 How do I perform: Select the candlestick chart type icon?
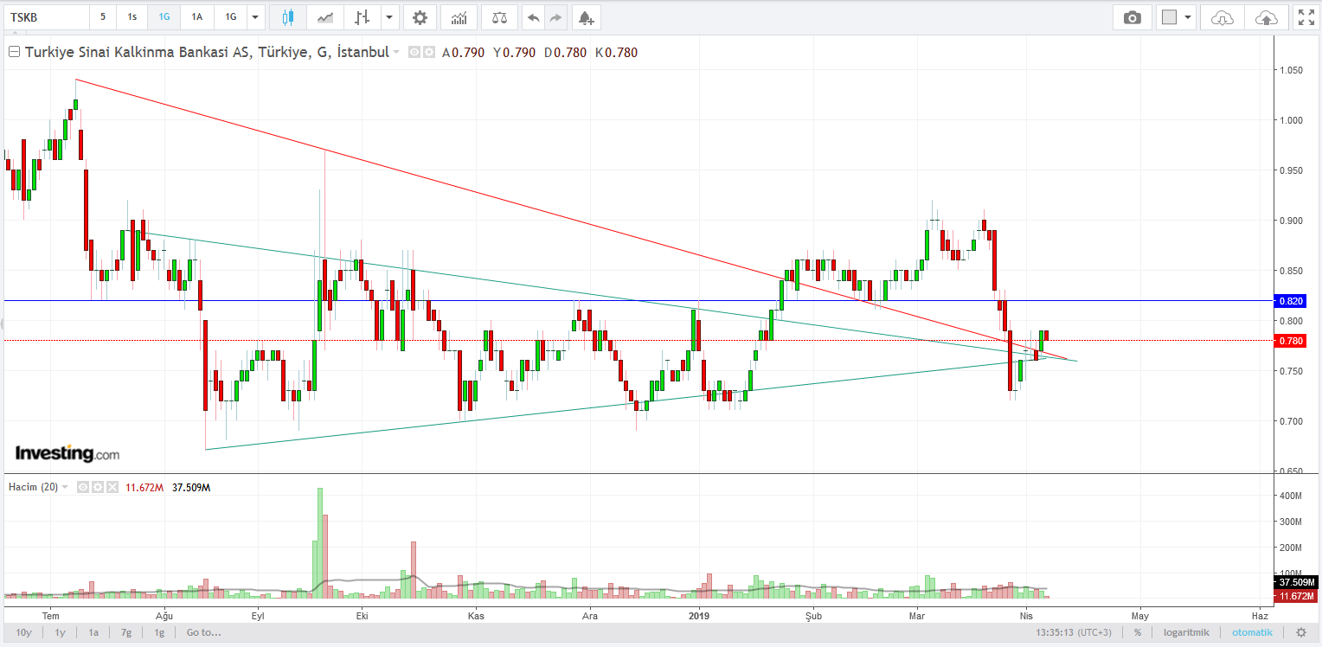click(x=288, y=17)
